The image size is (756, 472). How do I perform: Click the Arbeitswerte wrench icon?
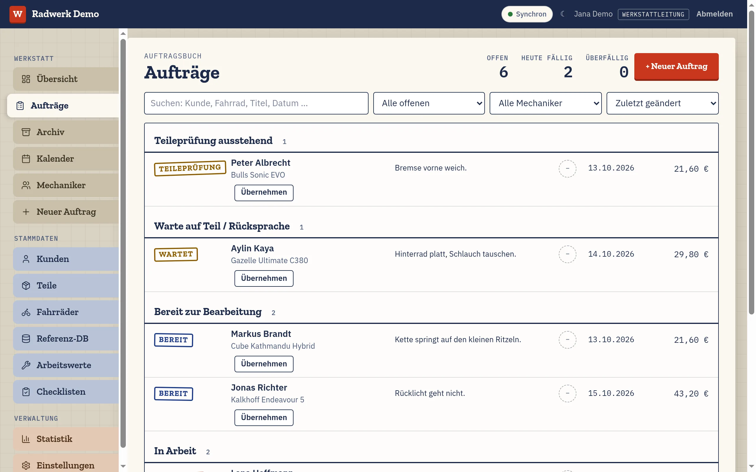[26, 365]
